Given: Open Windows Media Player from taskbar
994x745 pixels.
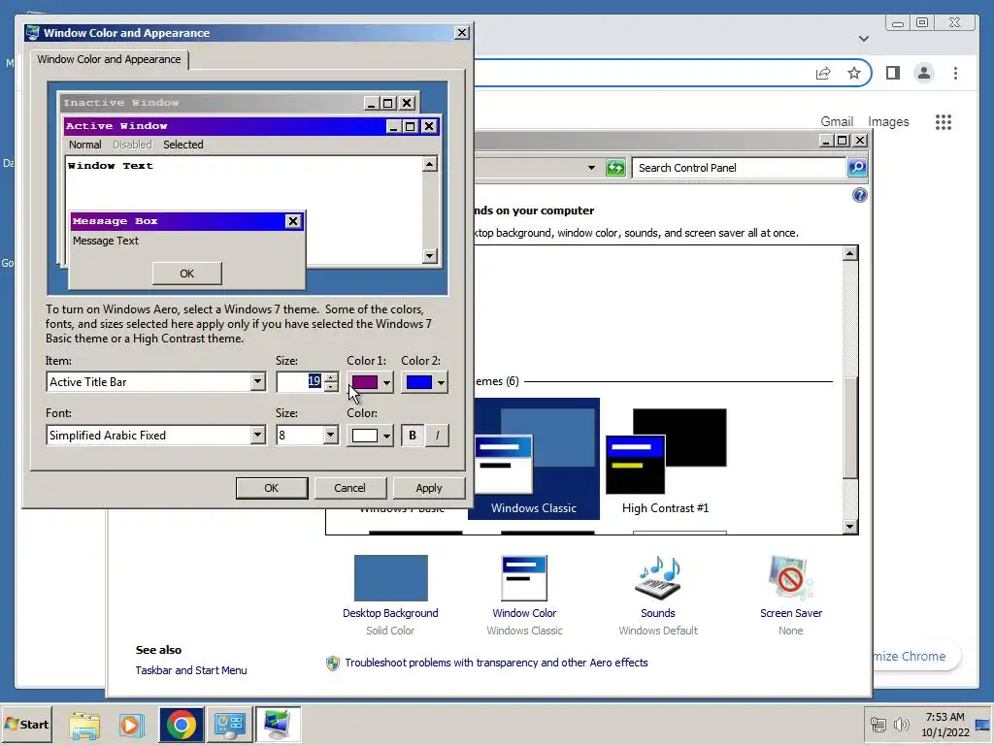Looking at the screenshot, I should [x=132, y=725].
